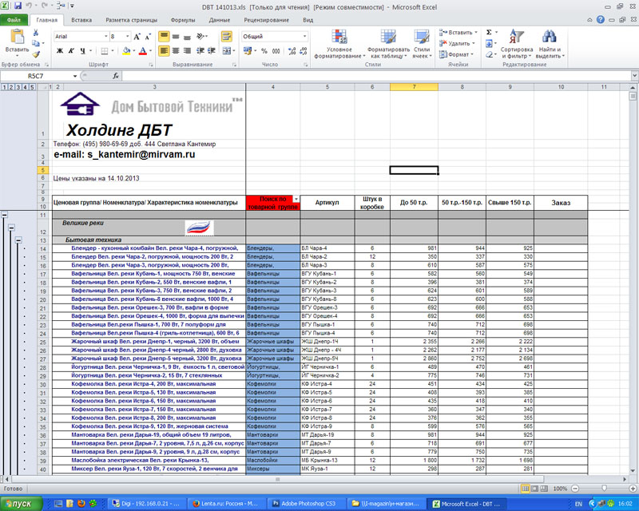The height and width of the screenshot is (511, 639).
Task: Open the number format Общий dropdown
Action: click(x=304, y=36)
